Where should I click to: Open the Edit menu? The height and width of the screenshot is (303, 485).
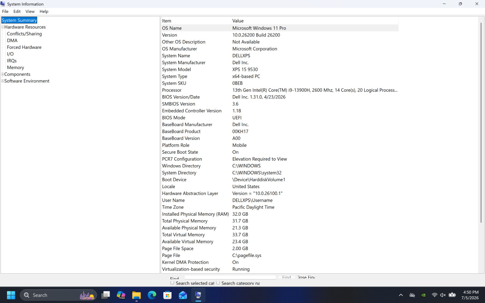17,12
